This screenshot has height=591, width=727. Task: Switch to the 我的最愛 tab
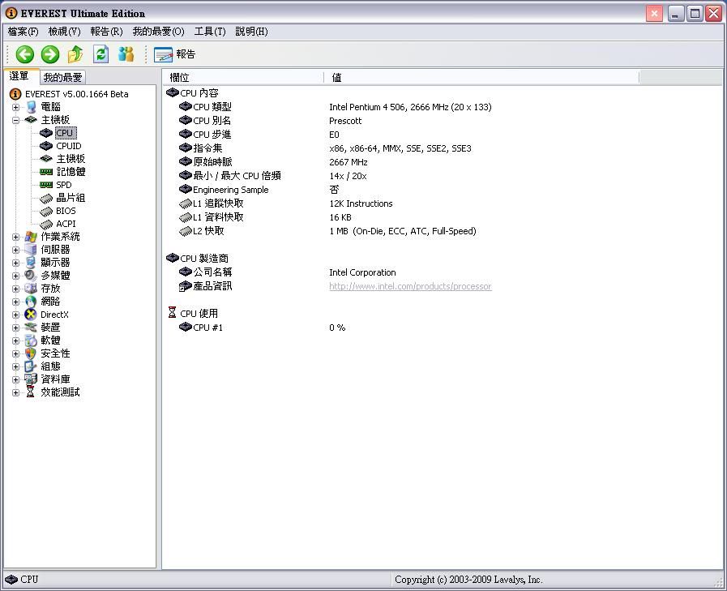[62, 78]
